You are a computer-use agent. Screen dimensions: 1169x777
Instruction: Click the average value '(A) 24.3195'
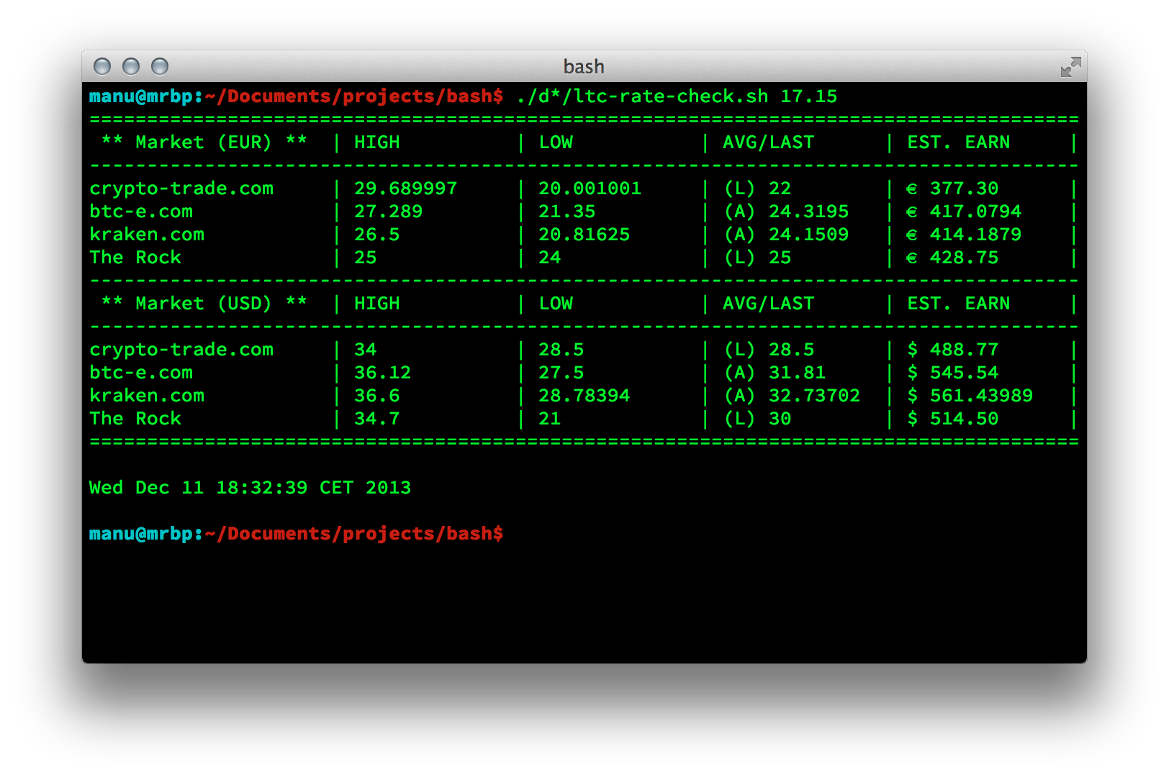pyautogui.click(x=786, y=212)
